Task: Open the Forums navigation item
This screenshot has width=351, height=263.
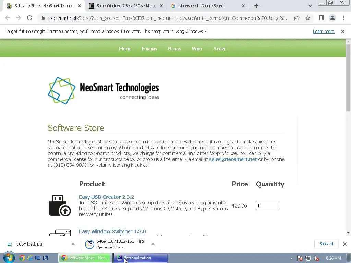Action: (x=149, y=49)
